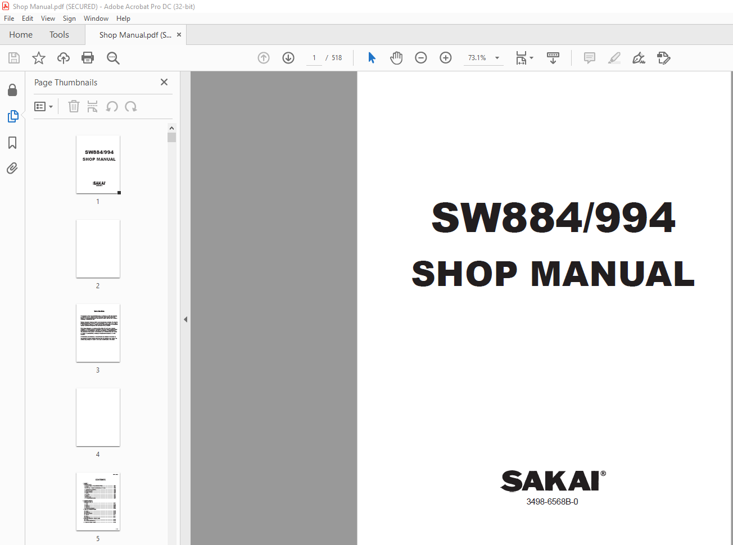Open the Edit menu
Image resolution: width=733 pixels, height=545 pixels.
28,19
